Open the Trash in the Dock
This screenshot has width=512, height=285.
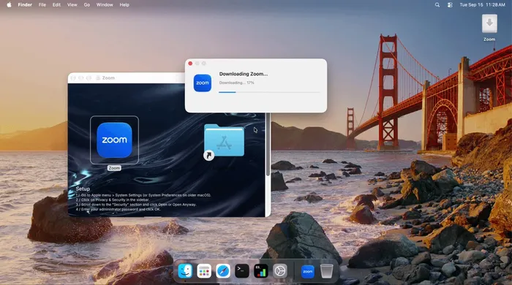(x=326, y=271)
